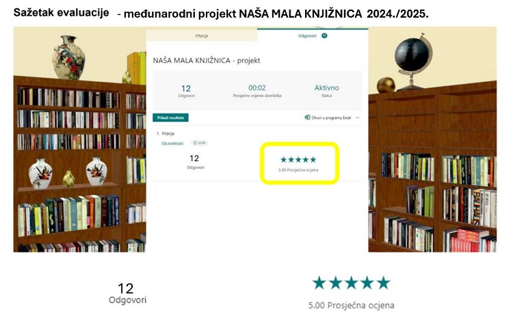Open the three-dots more options menu
The width and height of the screenshot is (513, 323).
(358, 117)
